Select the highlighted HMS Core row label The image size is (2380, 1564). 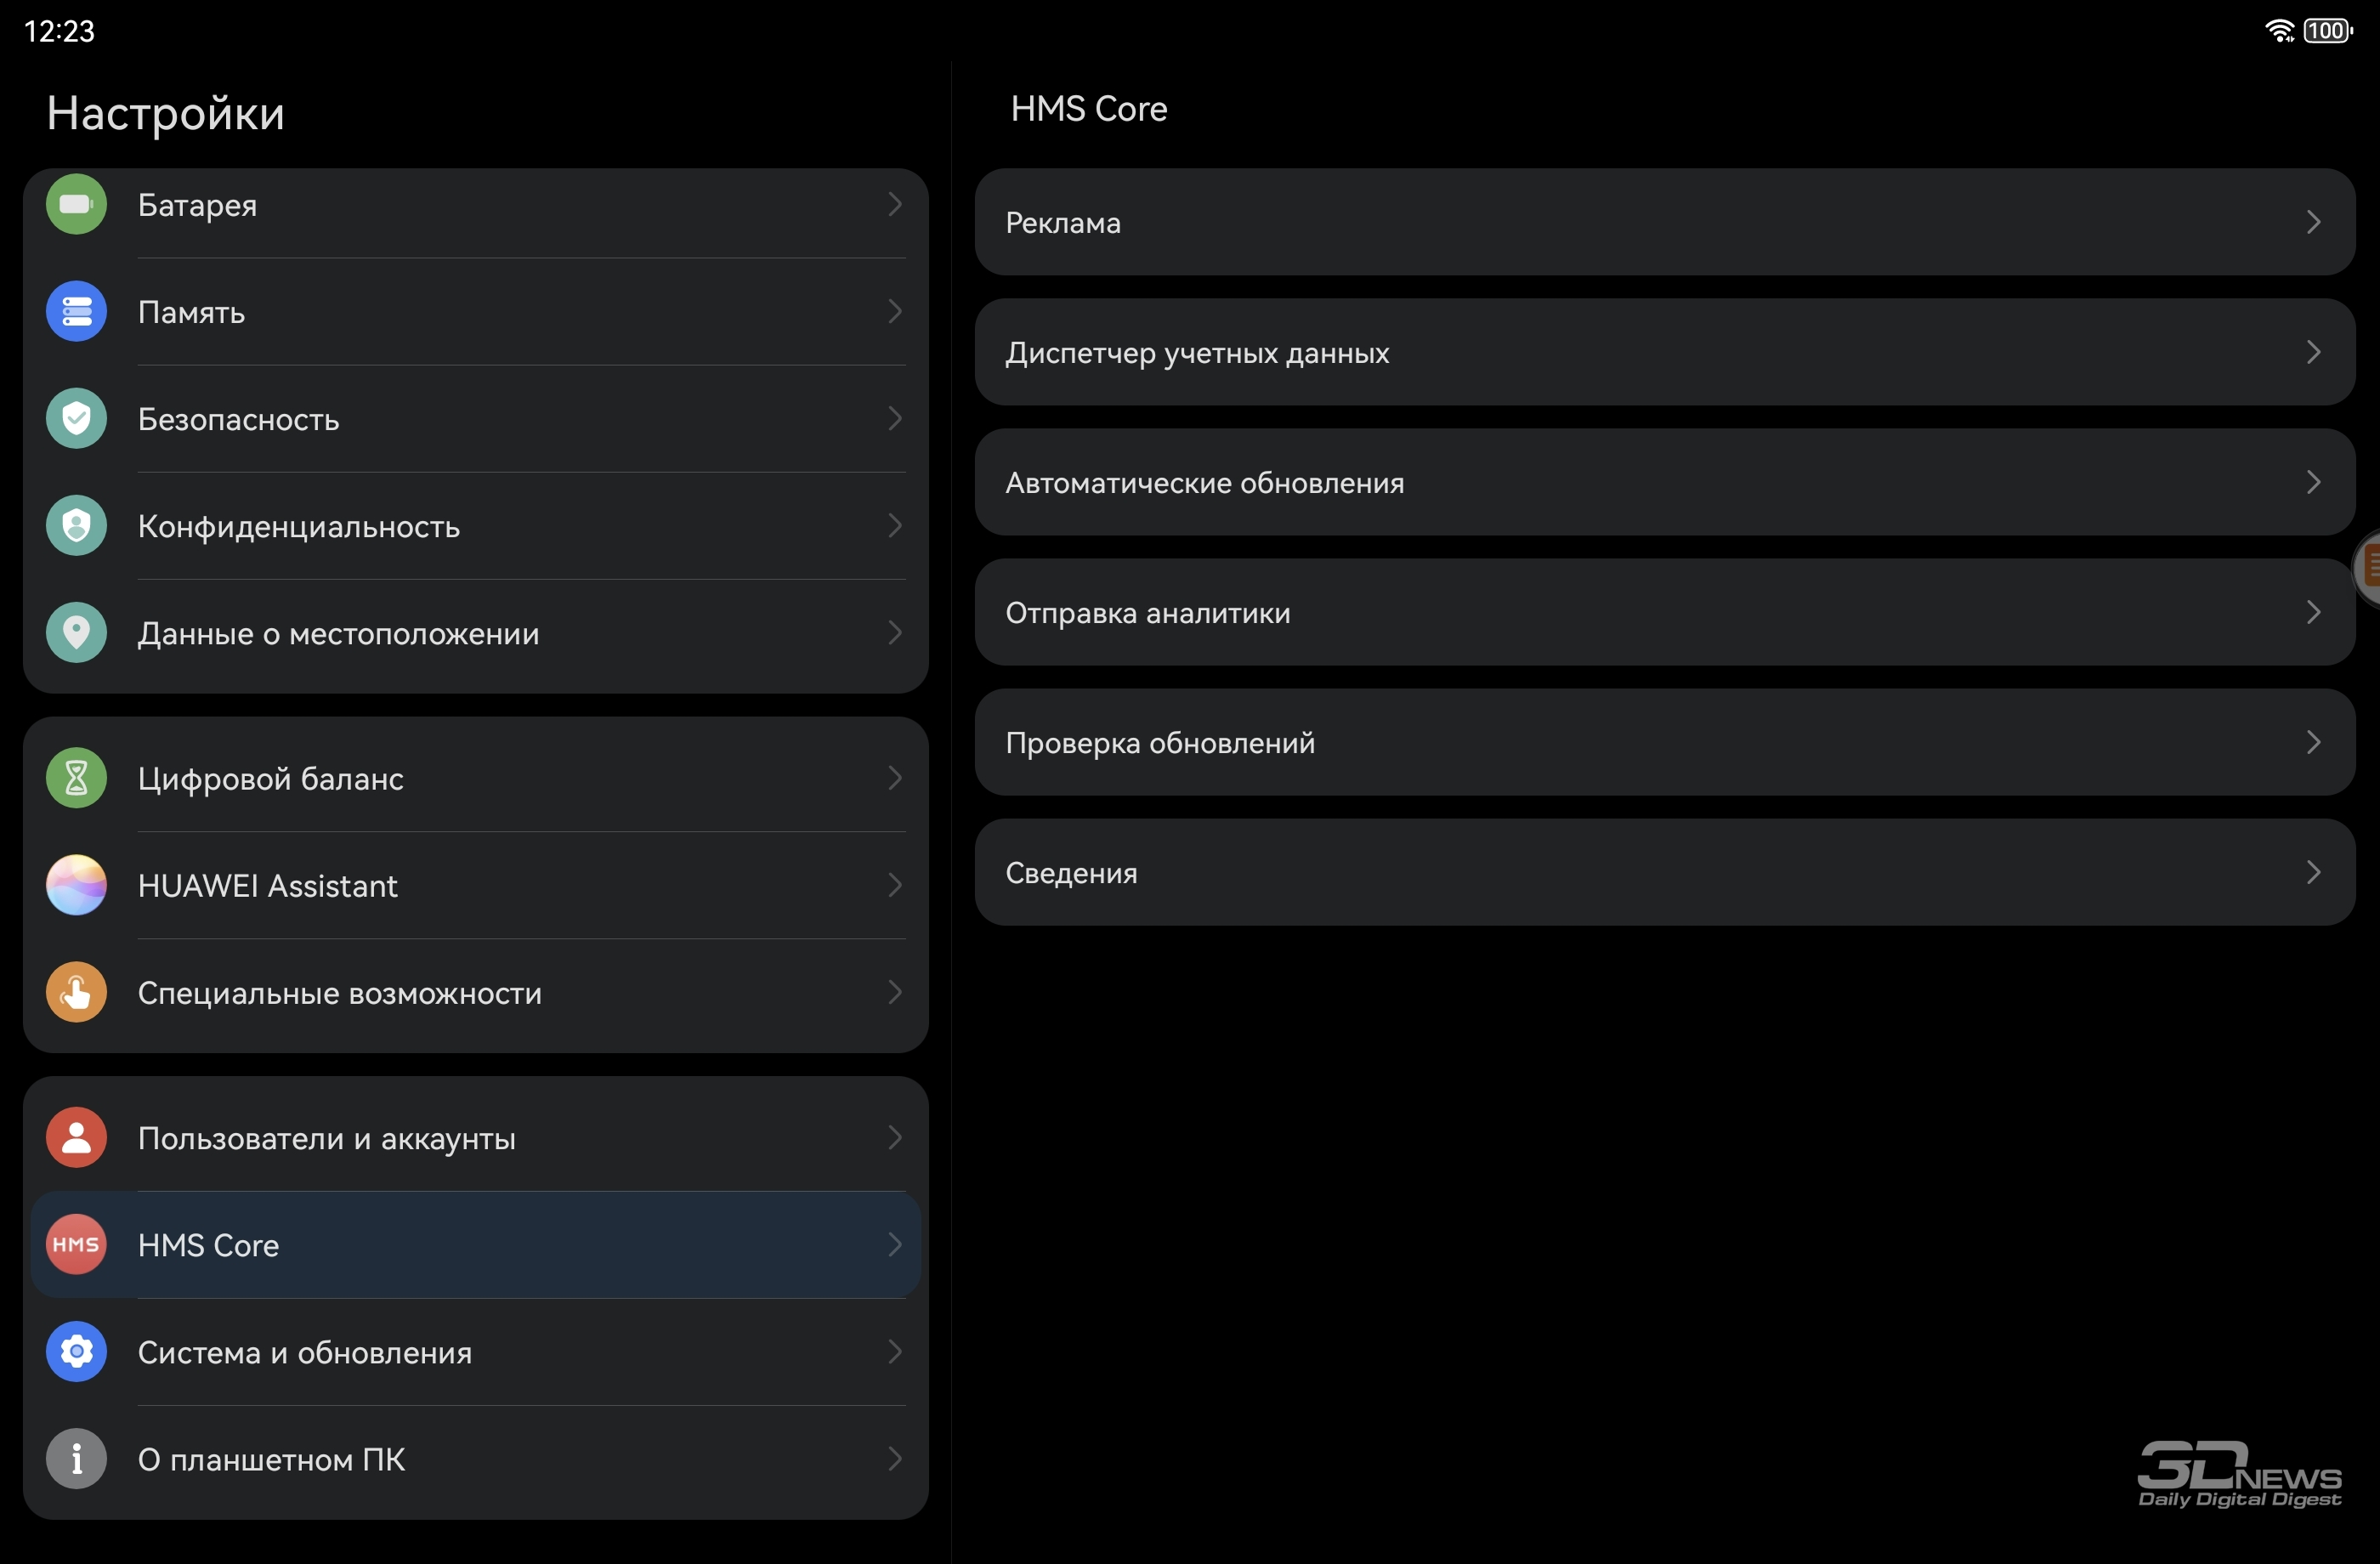click(x=209, y=1245)
